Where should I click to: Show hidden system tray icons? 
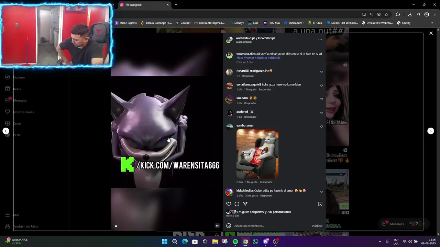click(380, 242)
